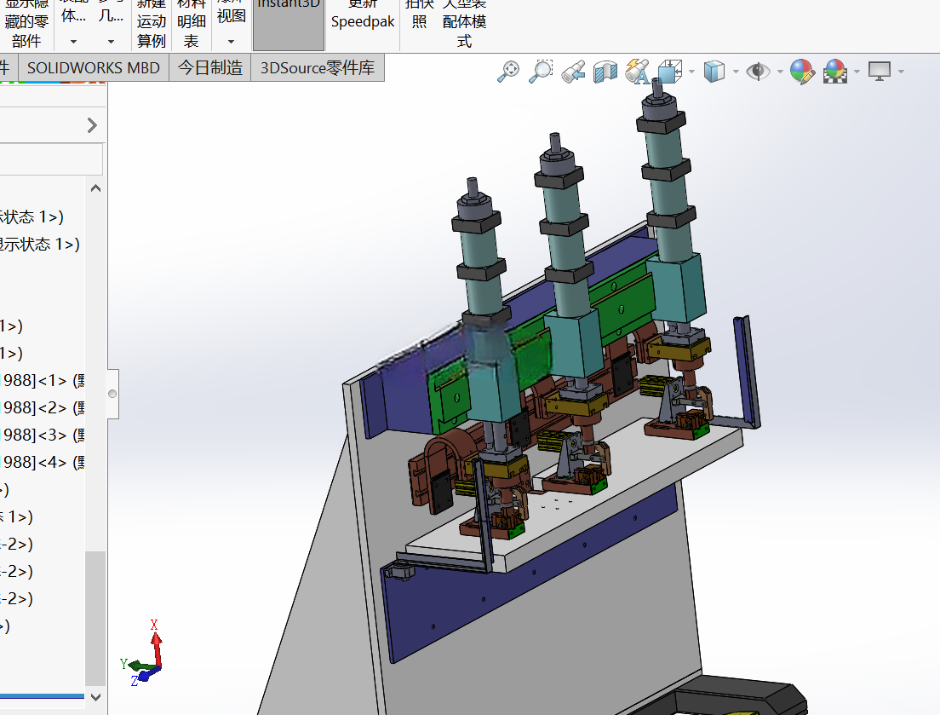
Task: Expand the feature tree panel chevron
Action: click(92, 125)
